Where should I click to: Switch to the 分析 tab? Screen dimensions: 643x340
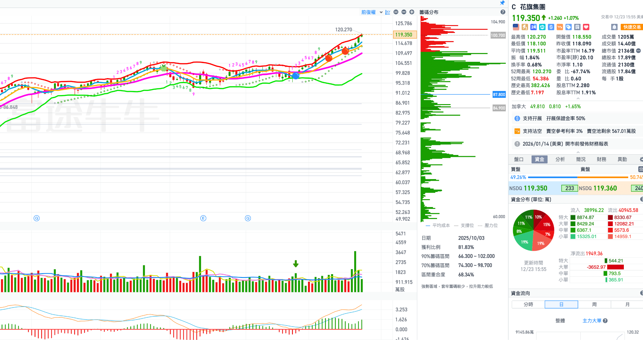(560, 159)
